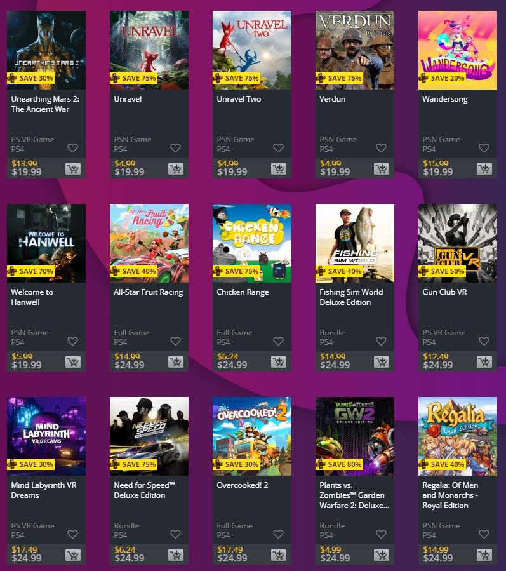The image size is (506, 571).
Task: Open the Wandersong title link
Action: point(445,99)
